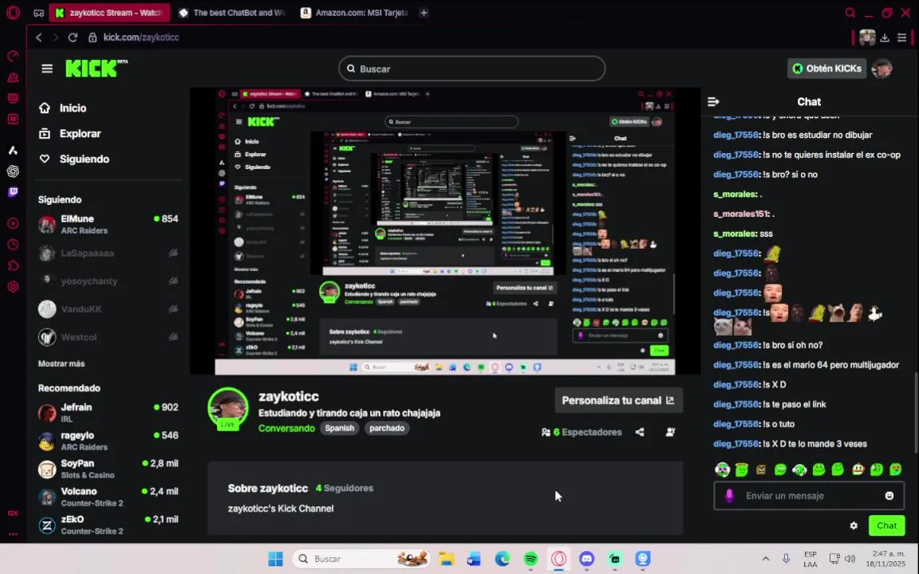Image resolution: width=919 pixels, height=574 pixels.
Task: Click the chat panel scrollbar
Action: click(915, 412)
